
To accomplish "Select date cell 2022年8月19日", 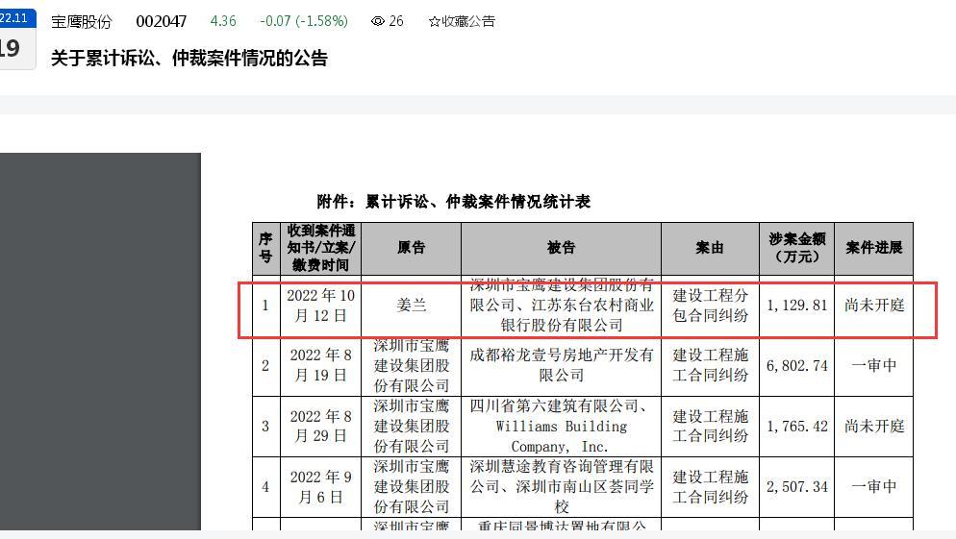I will (x=320, y=365).
